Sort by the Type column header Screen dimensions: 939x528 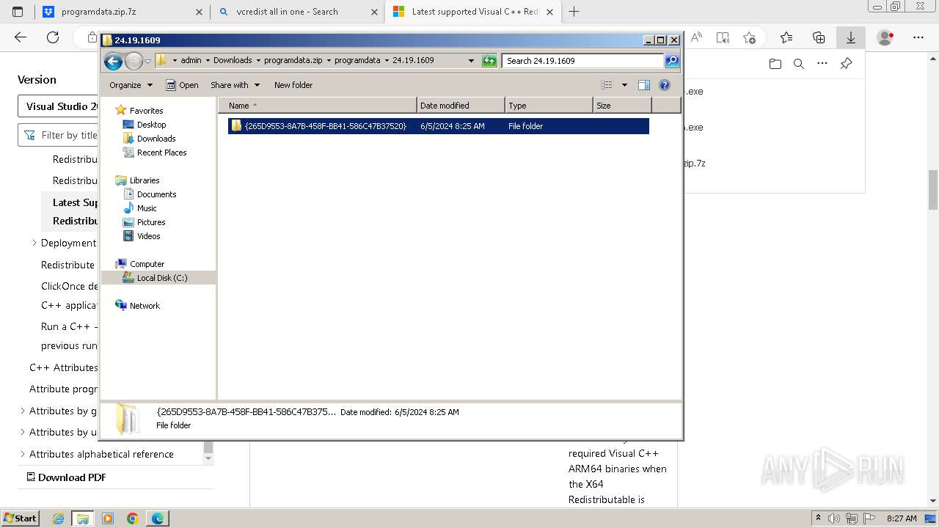pos(549,106)
